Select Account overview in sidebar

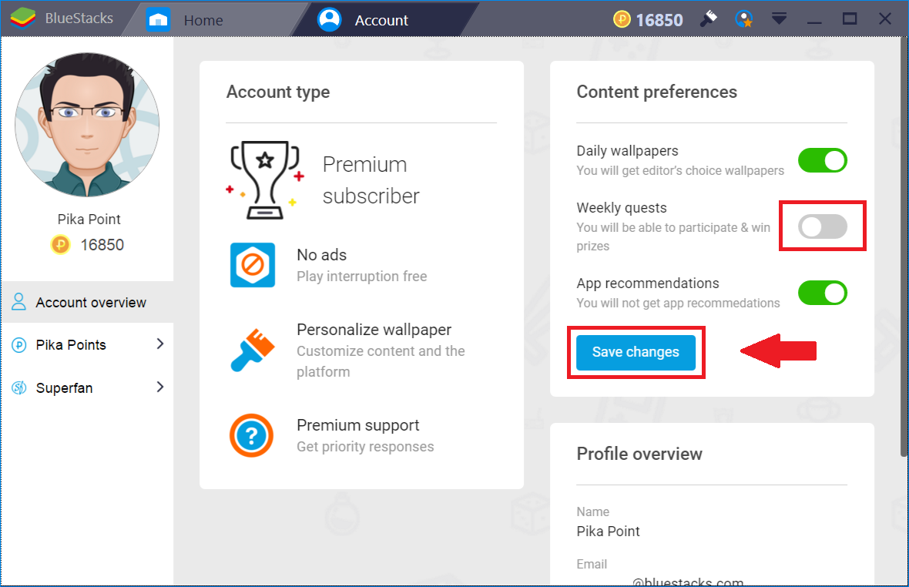tap(87, 302)
